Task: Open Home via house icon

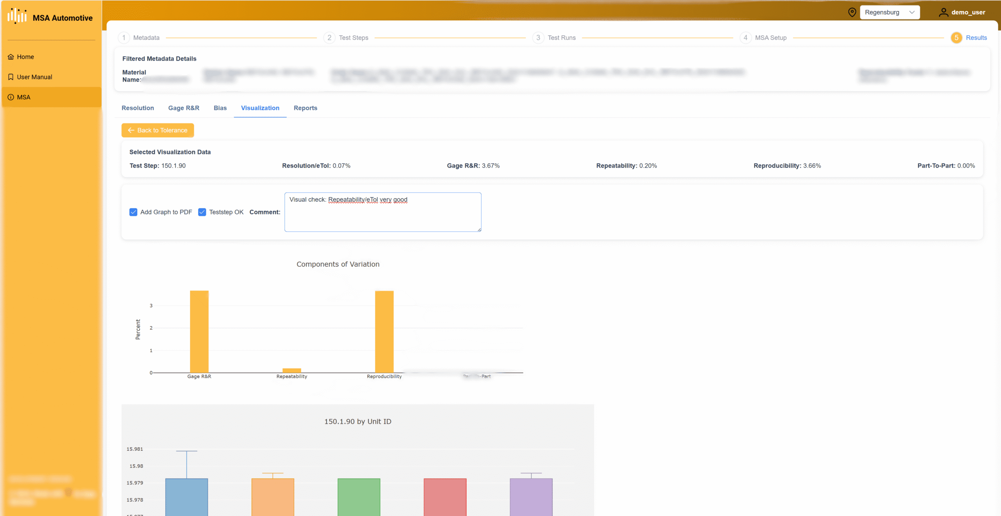Action: (x=11, y=57)
